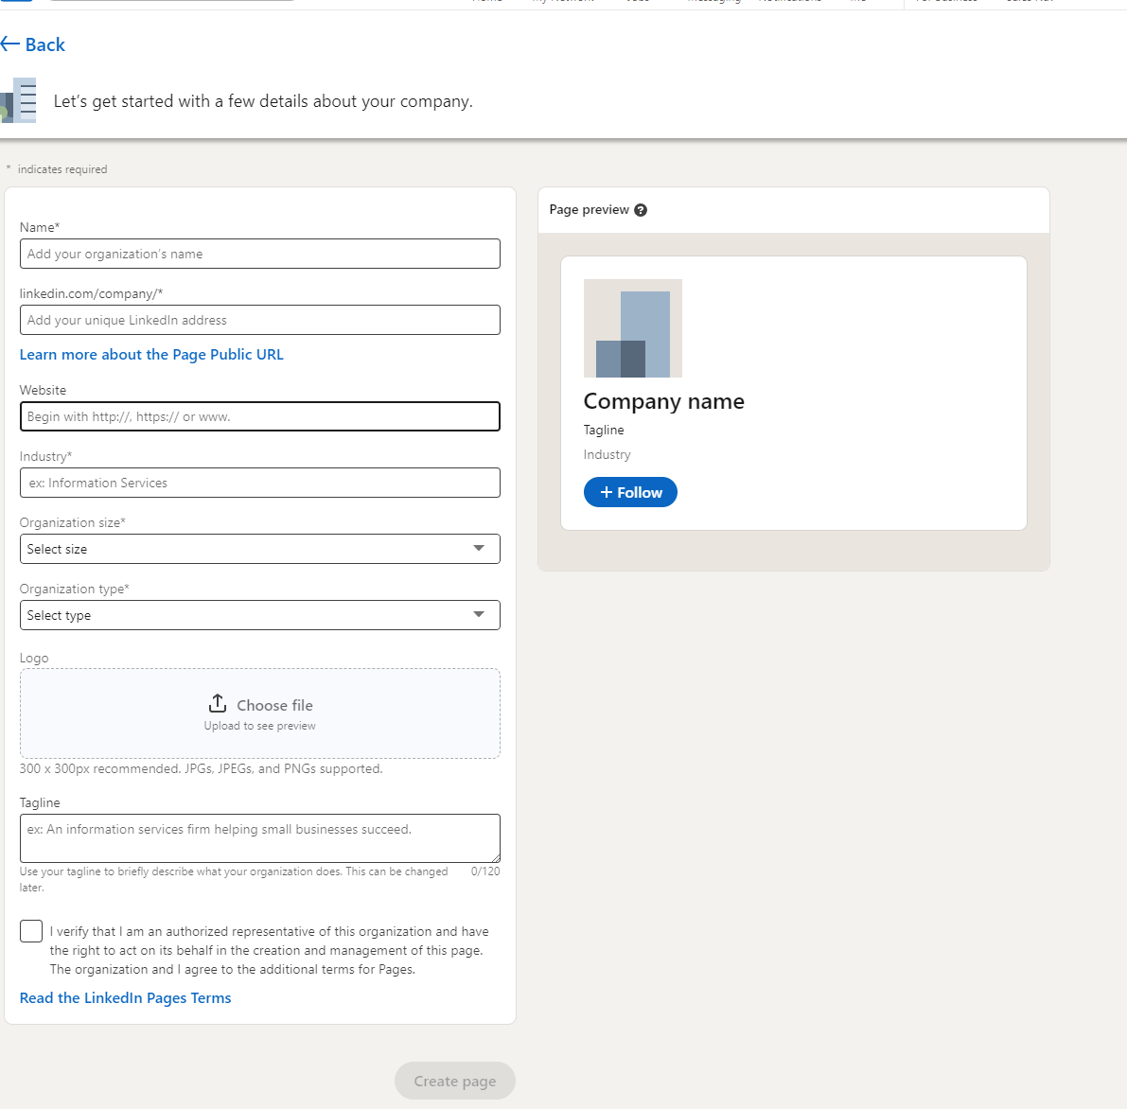Click the 'Industry' text in preview card

click(x=608, y=454)
